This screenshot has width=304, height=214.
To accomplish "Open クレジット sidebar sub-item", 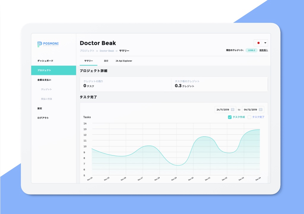I will [x=46, y=89].
